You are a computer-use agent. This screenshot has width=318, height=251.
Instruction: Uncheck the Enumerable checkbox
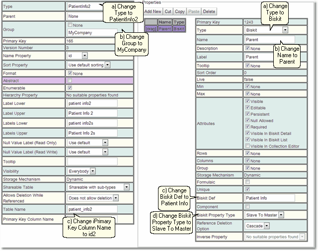point(70,87)
